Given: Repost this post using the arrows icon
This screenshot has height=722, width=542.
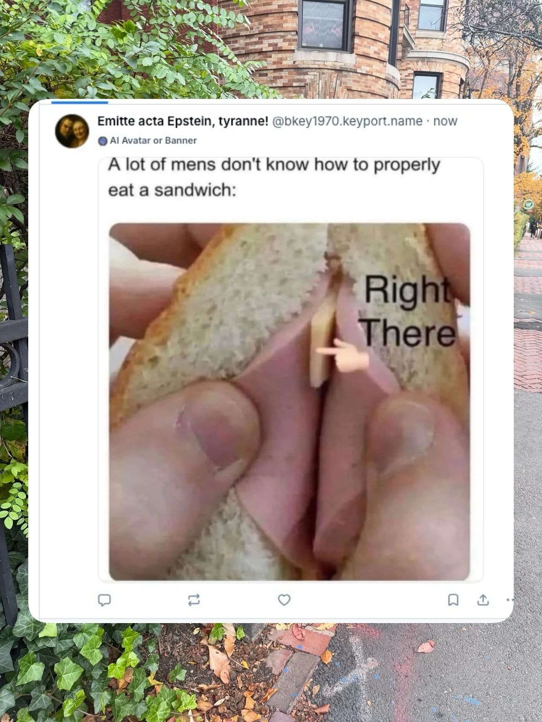Looking at the screenshot, I should (194, 600).
